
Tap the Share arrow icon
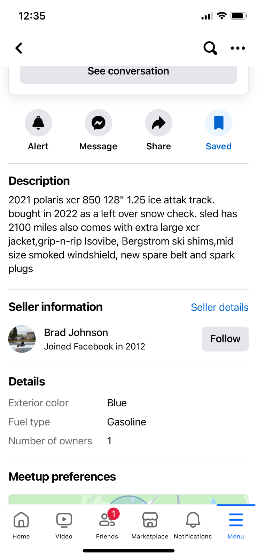tap(159, 123)
